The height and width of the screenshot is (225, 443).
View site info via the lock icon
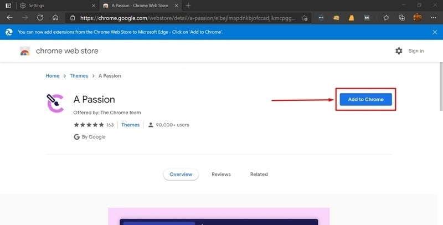[73, 18]
